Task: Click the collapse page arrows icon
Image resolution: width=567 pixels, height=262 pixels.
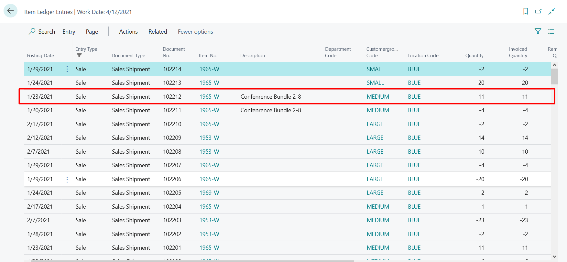Action: click(551, 11)
